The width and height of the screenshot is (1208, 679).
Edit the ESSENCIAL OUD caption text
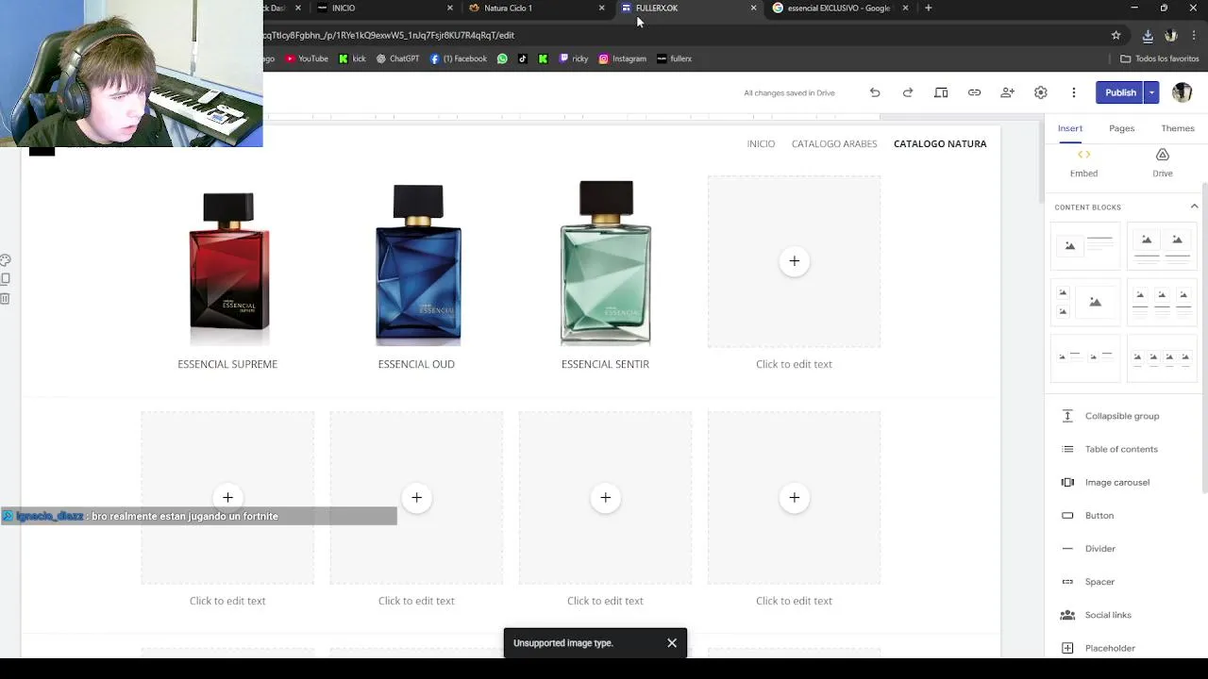pyautogui.click(x=416, y=364)
